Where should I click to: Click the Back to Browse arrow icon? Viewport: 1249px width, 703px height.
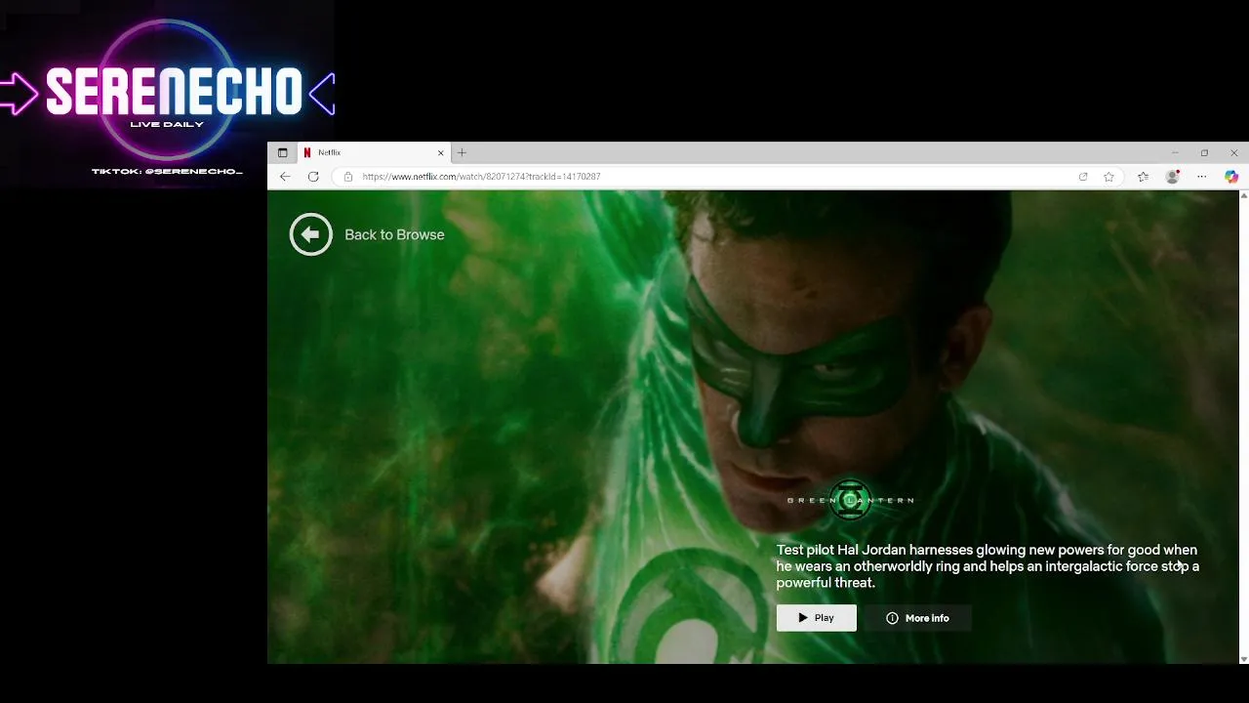click(x=311, y=234)
